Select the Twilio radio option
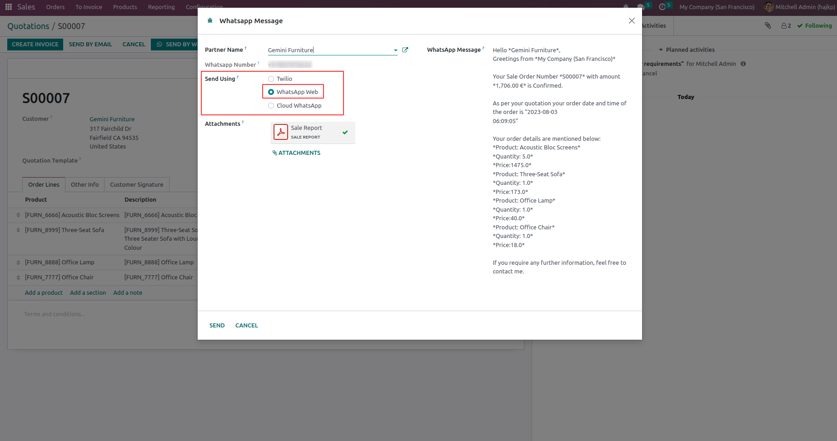The width and height of the screenshot is (837, 441). tap(271, 79)
